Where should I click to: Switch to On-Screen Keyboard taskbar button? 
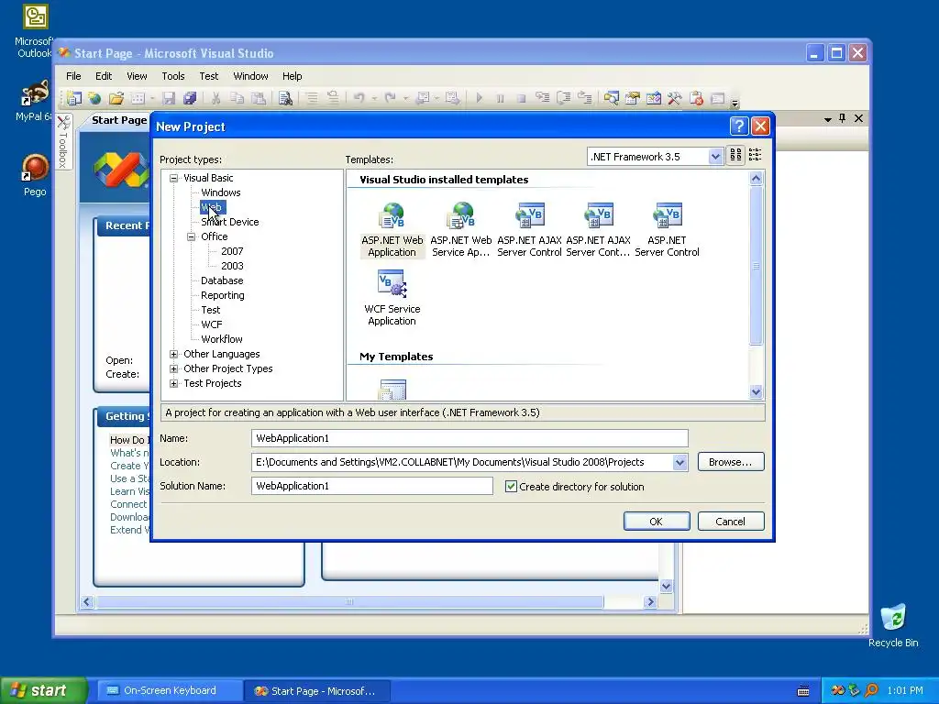click(x=169, y=691)
